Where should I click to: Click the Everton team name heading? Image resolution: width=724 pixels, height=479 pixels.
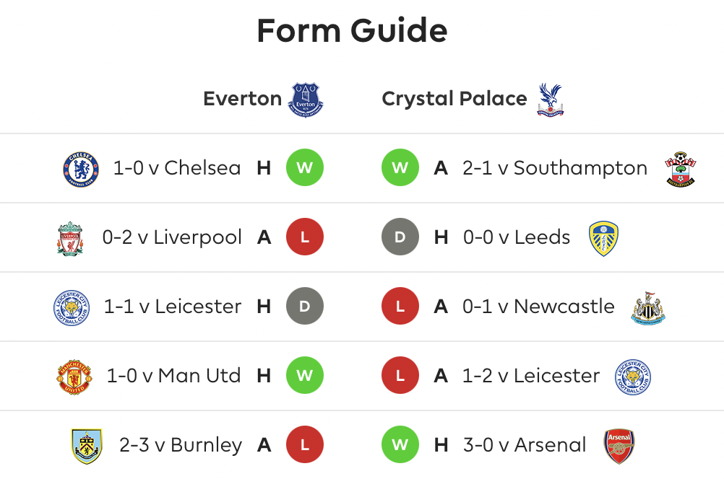[x=242, y=99]
